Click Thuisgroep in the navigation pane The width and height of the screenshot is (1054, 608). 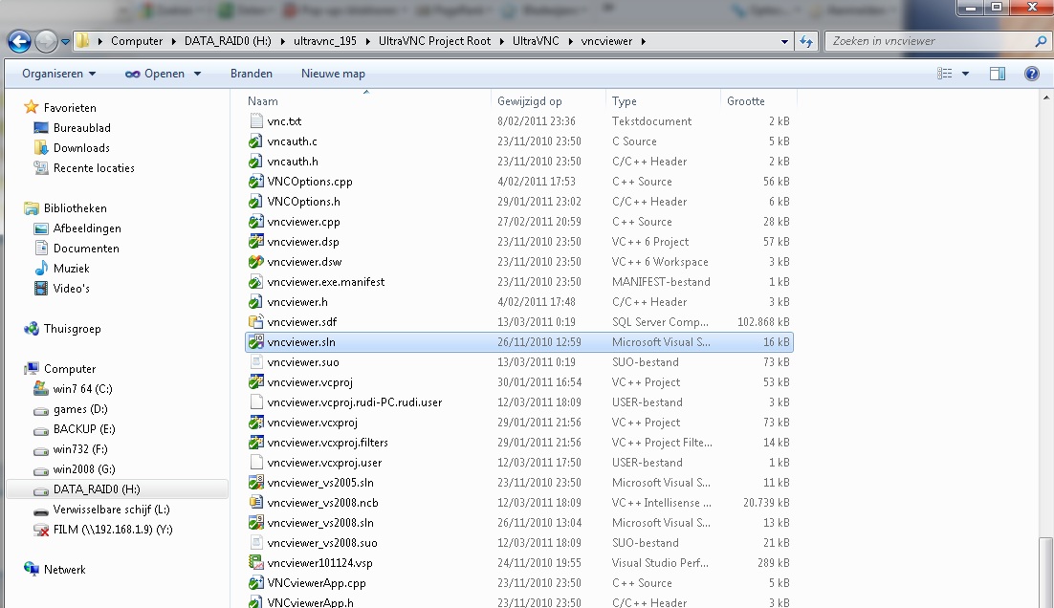tap(72, 329)
